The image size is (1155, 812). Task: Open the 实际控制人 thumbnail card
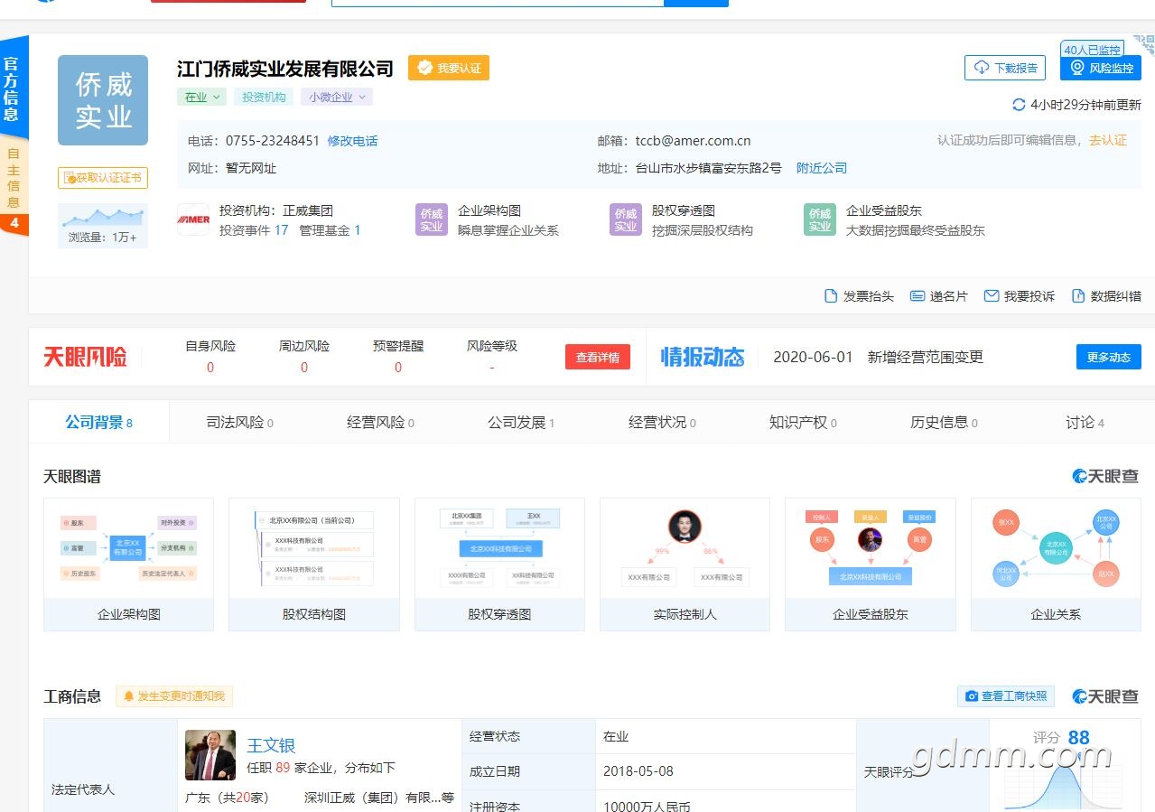click(685, 565)
